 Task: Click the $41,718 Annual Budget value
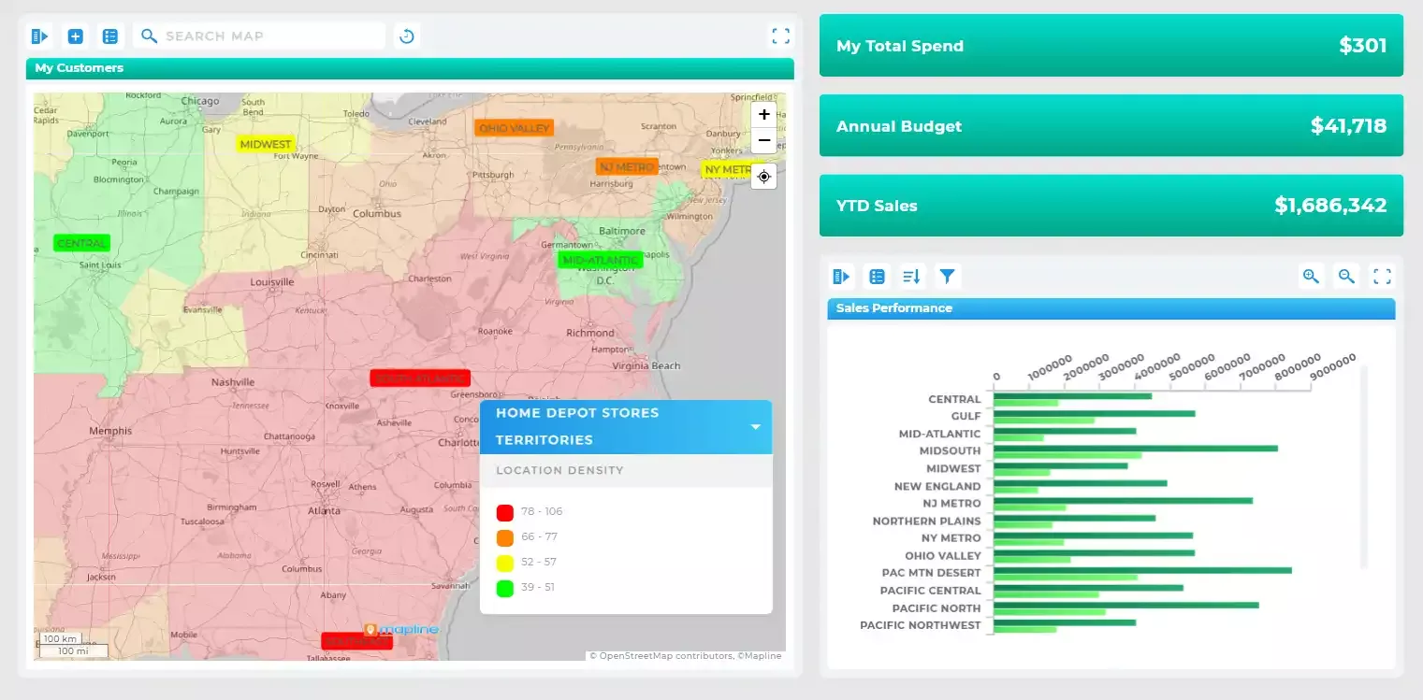(1348, 126)
